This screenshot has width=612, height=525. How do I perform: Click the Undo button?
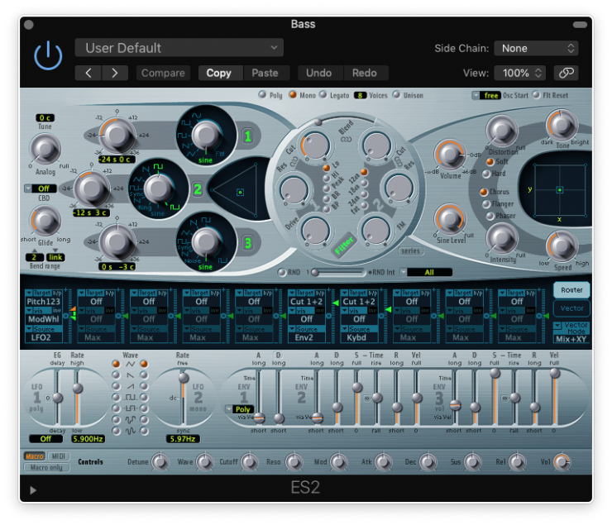coord(318,73)
